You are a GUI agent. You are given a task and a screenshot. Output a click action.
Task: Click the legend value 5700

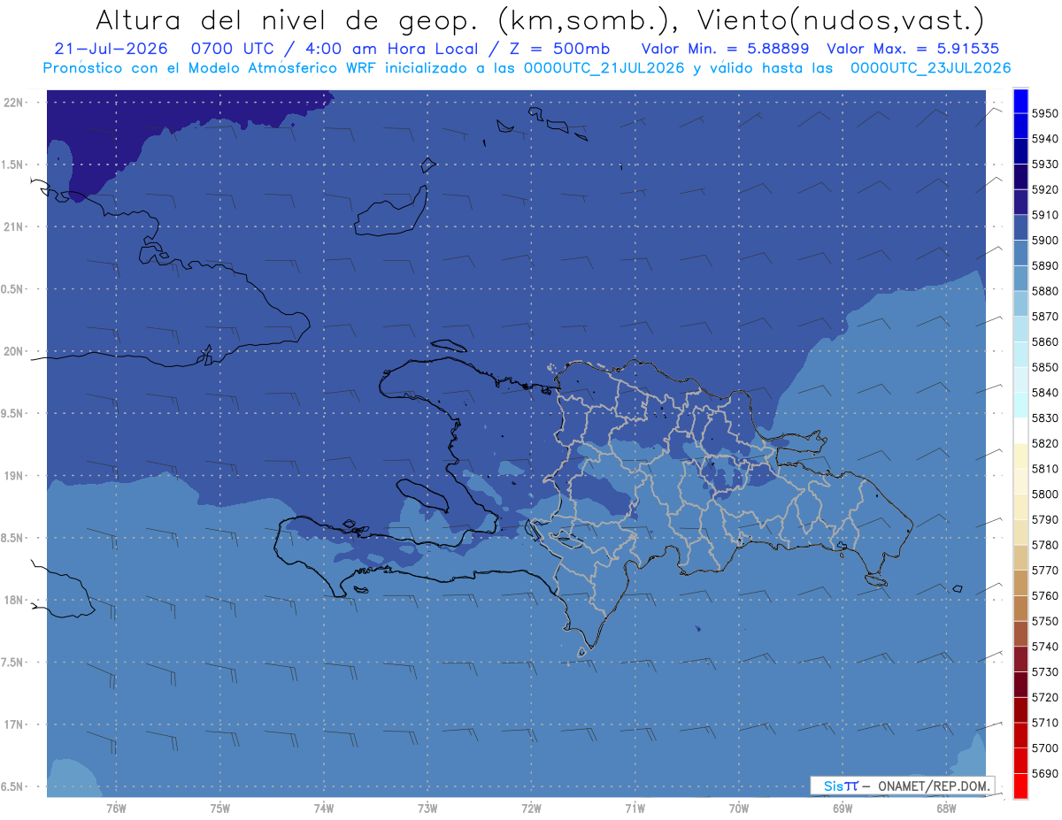(x=1044, y=747)
